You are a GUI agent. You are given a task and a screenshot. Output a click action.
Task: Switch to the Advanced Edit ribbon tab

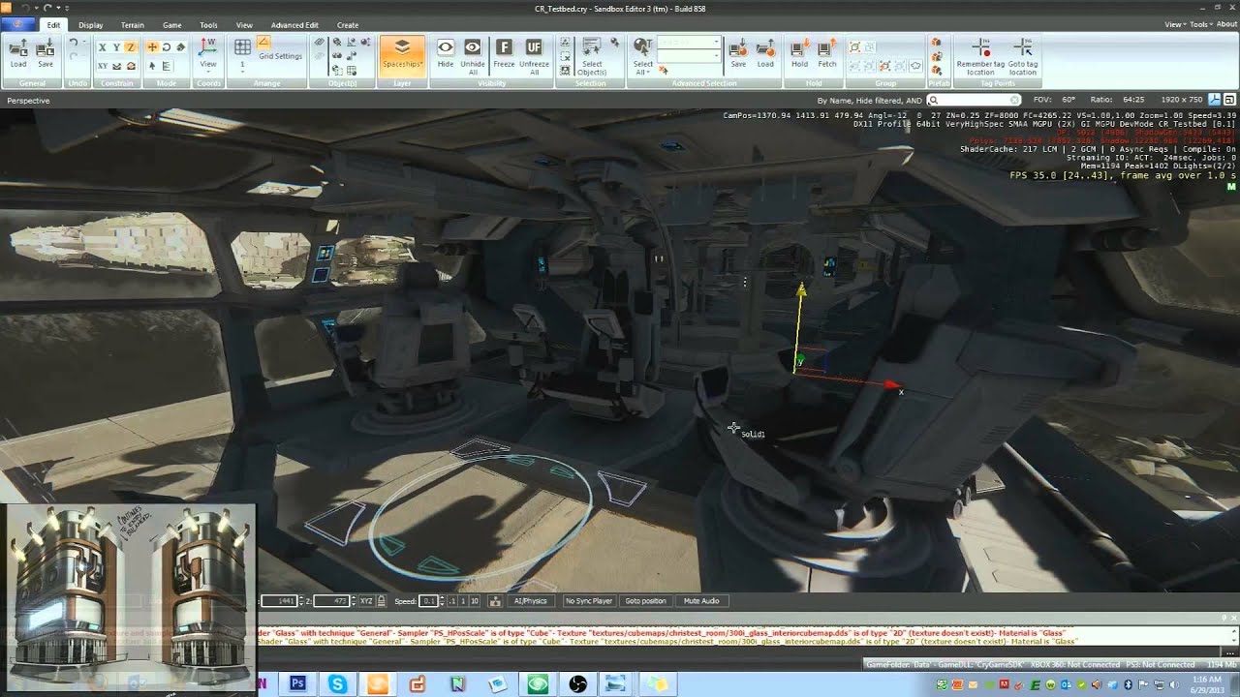(294, 25)
